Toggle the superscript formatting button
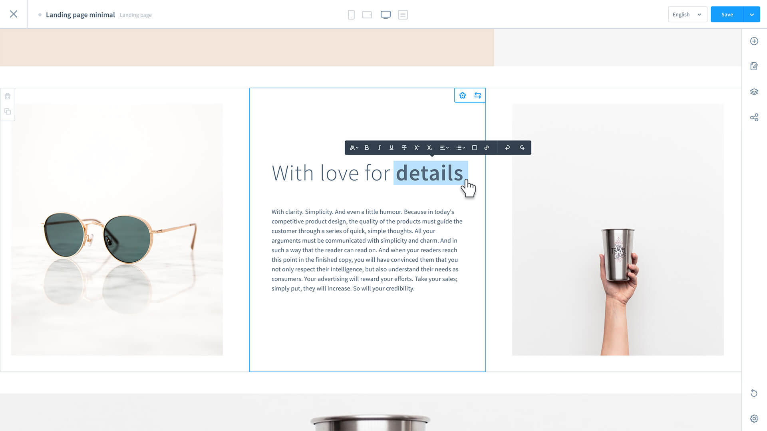 tap(417, 147)
